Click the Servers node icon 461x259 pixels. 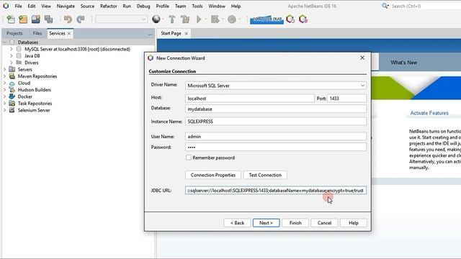coord(12,69)
